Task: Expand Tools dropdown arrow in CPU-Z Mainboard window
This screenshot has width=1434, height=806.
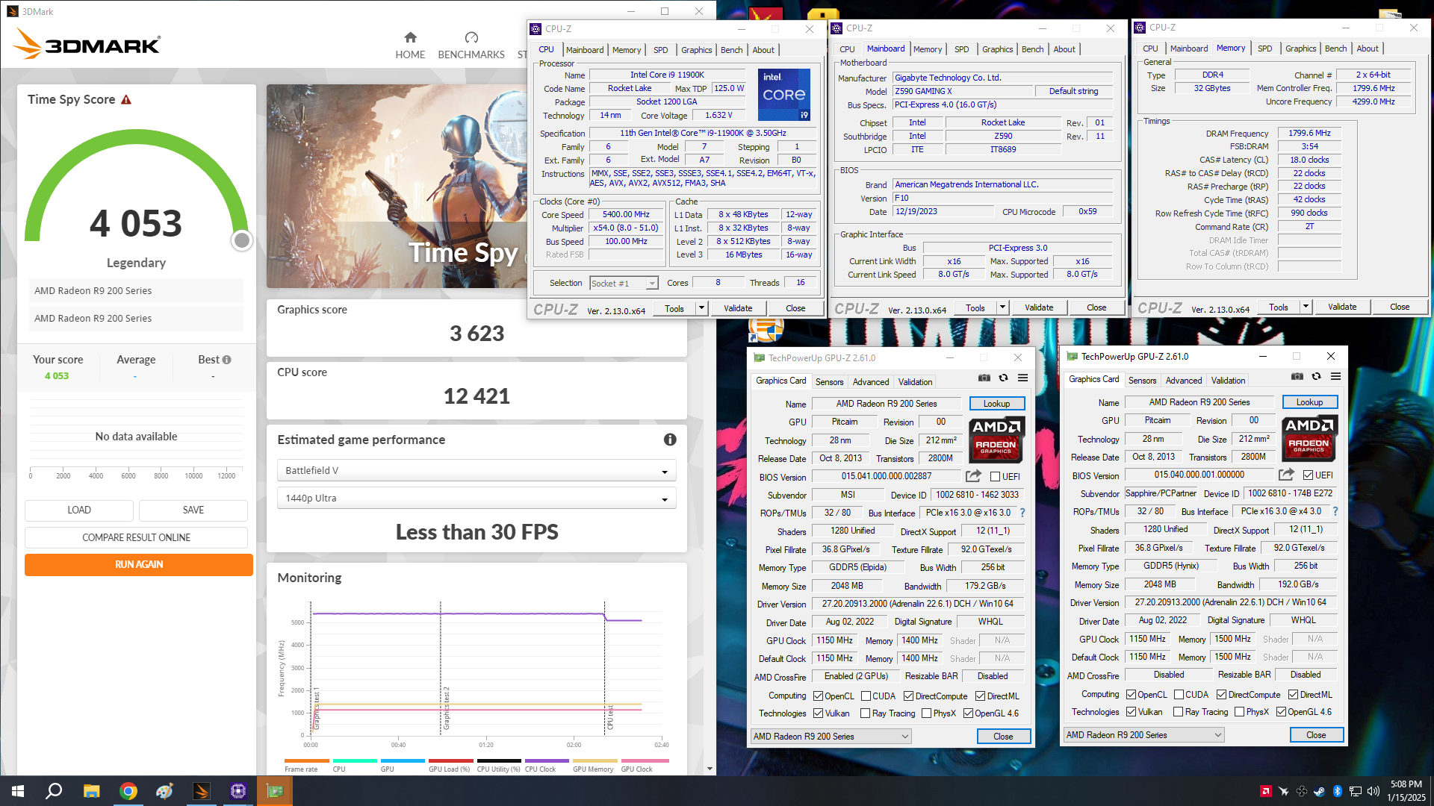Action: (1002, 307)
